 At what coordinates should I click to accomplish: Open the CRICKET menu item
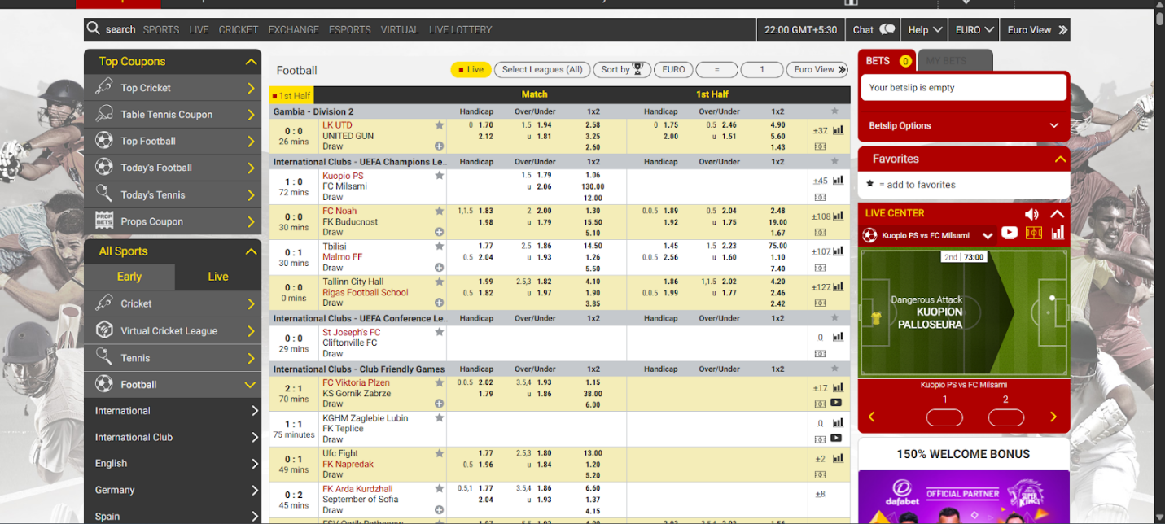click(238, 29)
